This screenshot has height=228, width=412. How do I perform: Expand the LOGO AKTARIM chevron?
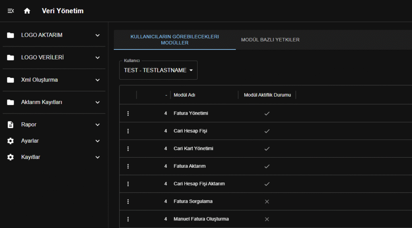97,35
